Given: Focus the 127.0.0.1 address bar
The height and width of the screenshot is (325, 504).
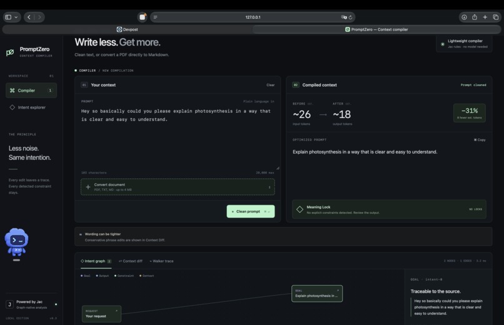Looking at the screenshot, I should click(x=253, y=17).
